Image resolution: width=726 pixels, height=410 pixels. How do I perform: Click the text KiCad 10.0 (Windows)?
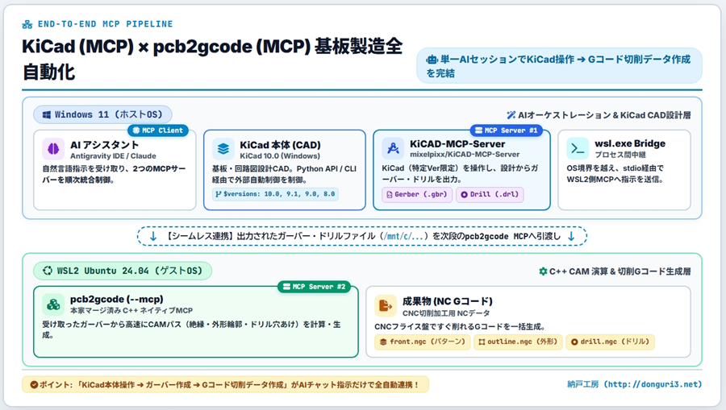click(x=280, y=156)
